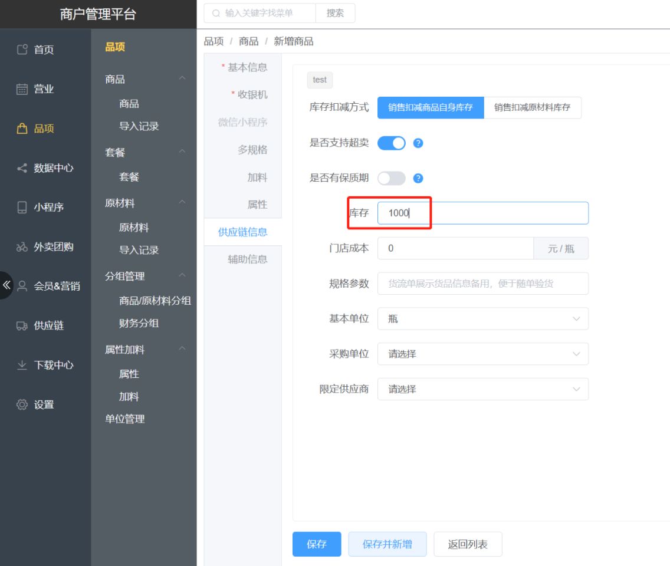
Task: Focus the 库存 input with 1000
Action: point(483,213)
